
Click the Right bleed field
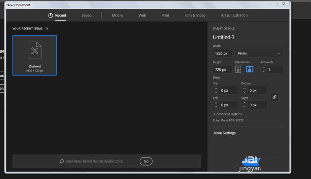pyautogui.click(x=257, y=105)
